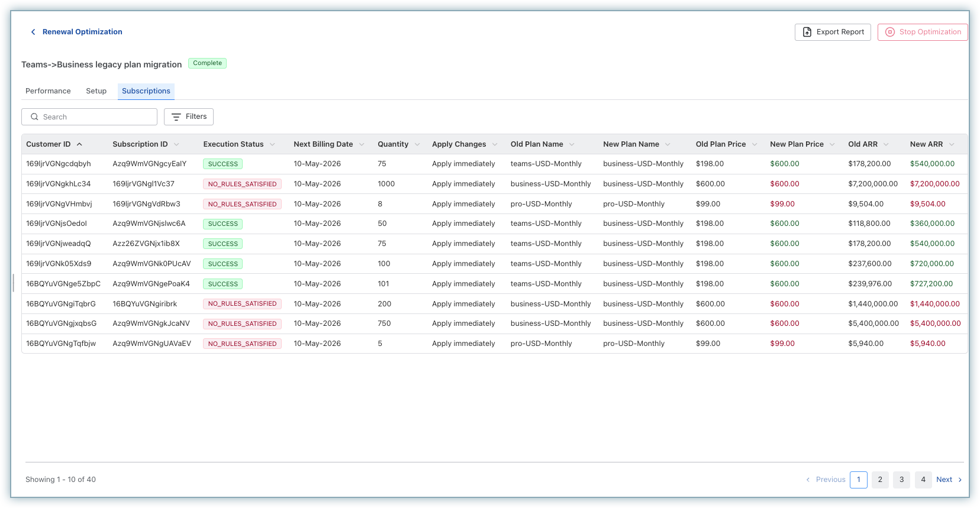
Task: Open New Plan Price column chevron
Action: tap(832, 144)
